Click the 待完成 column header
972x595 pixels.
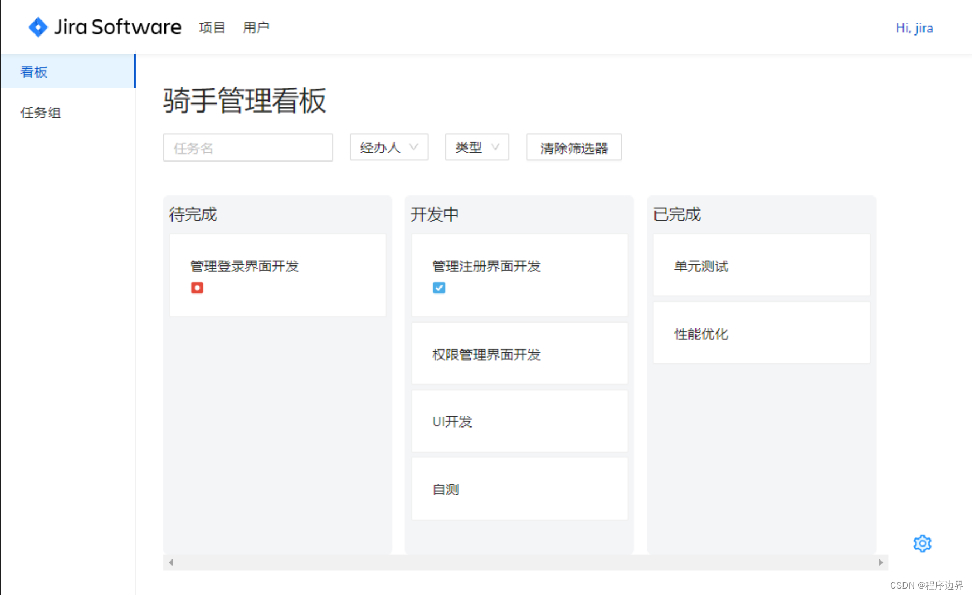(x=193, y=214)
